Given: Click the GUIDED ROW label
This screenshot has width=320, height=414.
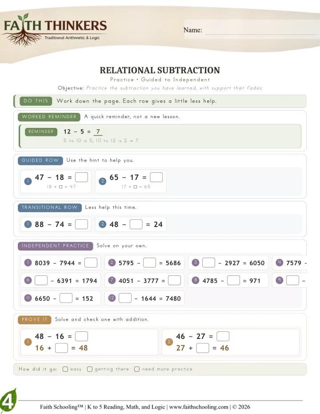Looking at the screenshot, I should (40, 160).
